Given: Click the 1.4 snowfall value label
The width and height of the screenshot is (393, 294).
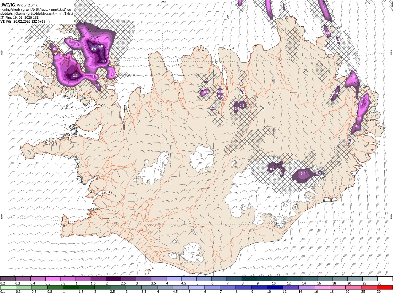Looking at the screenshot, I should pos(75,44).
